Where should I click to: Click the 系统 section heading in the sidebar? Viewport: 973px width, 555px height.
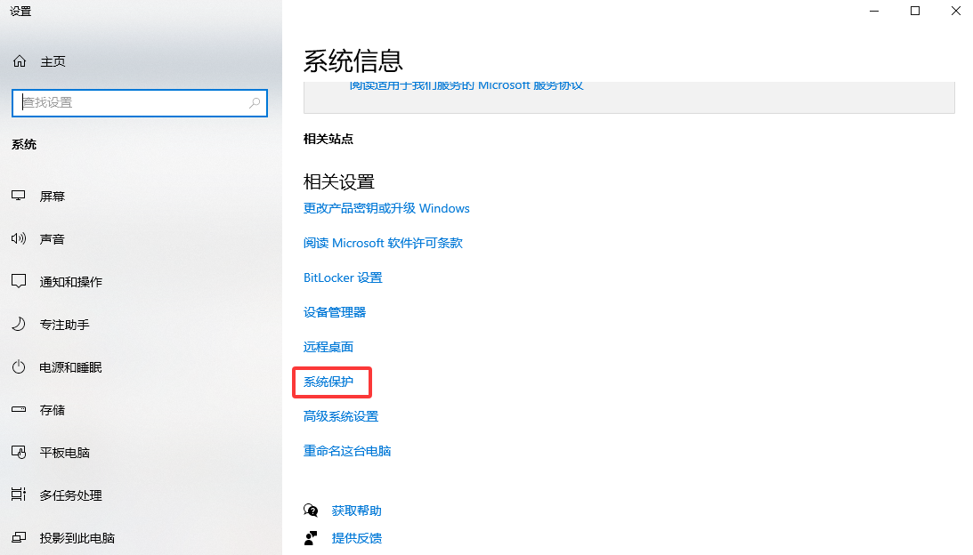click(x=24, y=144)
